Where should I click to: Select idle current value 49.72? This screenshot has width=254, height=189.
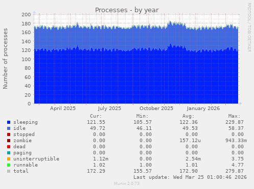click(98, 128)
